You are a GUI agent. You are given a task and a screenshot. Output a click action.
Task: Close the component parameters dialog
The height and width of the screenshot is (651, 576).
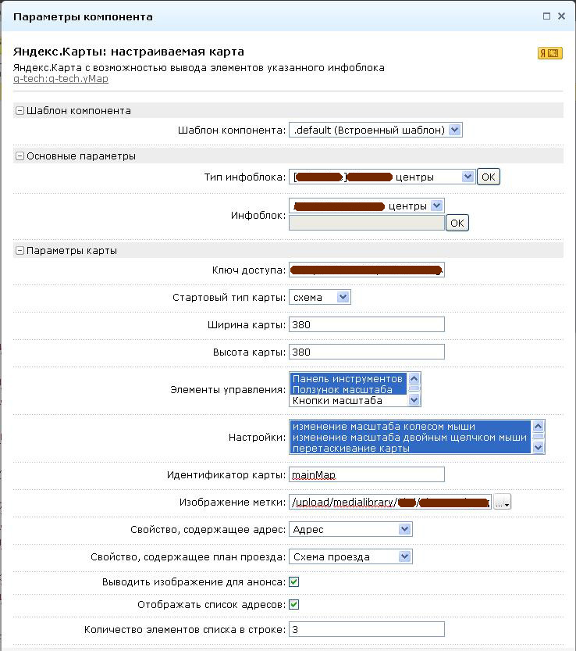click(x=561, y=16)
